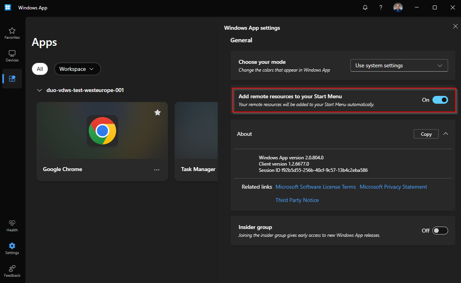Viewport: 461px width, 283px height.
Task: Open the Feedback option
Action: coord(12,270)
